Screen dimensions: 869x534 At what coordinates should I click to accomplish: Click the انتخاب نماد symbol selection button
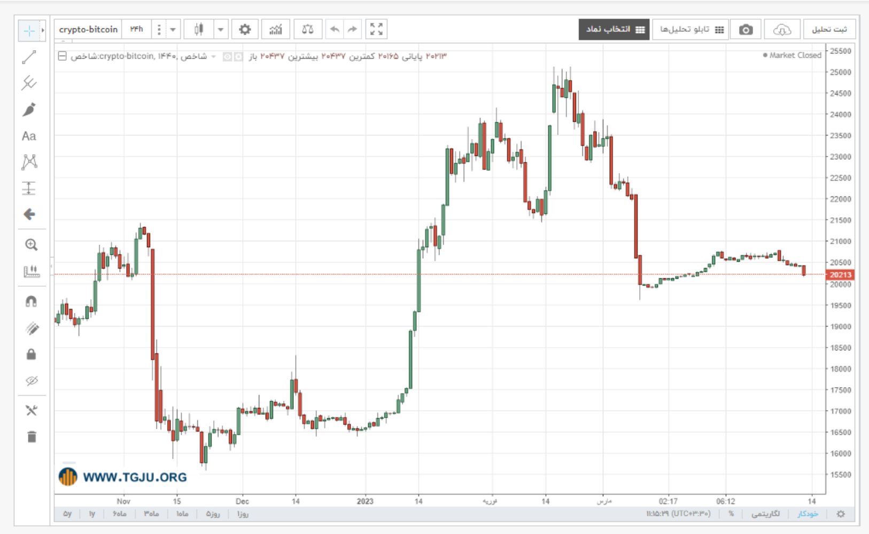[x=614, y=29]
